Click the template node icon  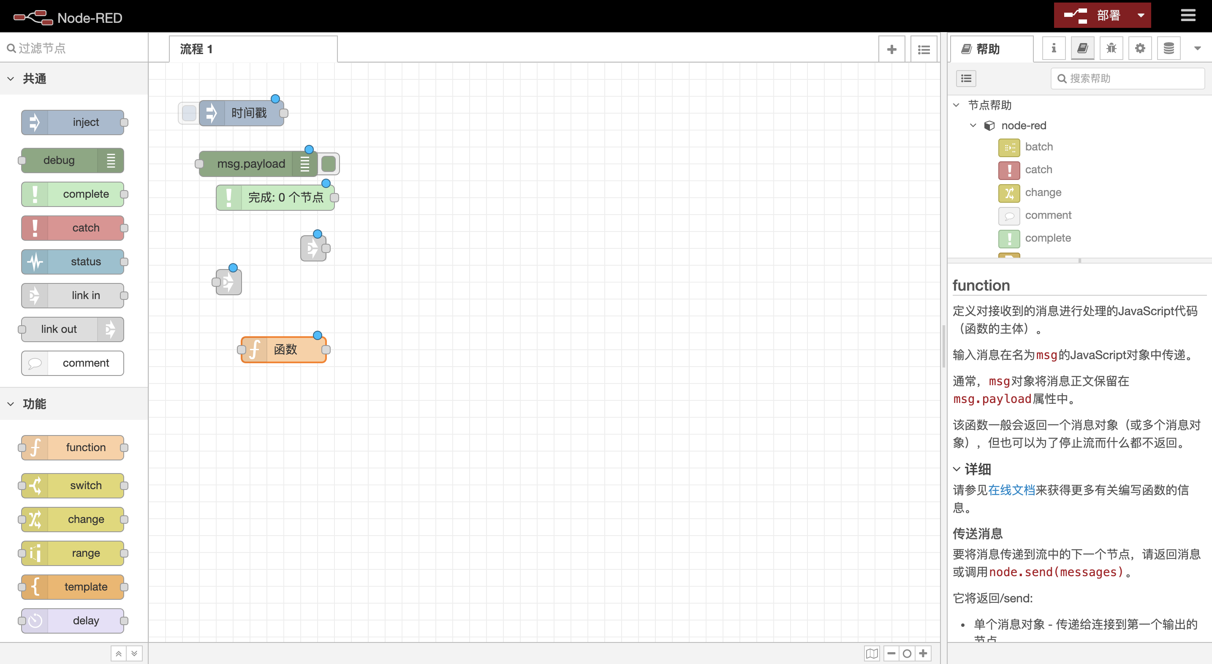tap(35, 585)
